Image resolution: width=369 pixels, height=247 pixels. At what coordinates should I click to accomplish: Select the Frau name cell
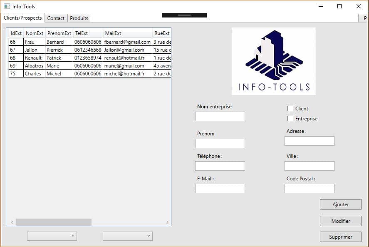click(35, 42)
